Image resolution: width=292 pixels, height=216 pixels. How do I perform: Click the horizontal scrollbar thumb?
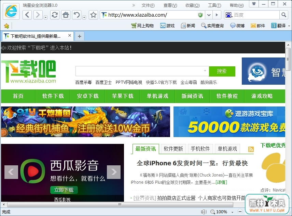(120, 205)
